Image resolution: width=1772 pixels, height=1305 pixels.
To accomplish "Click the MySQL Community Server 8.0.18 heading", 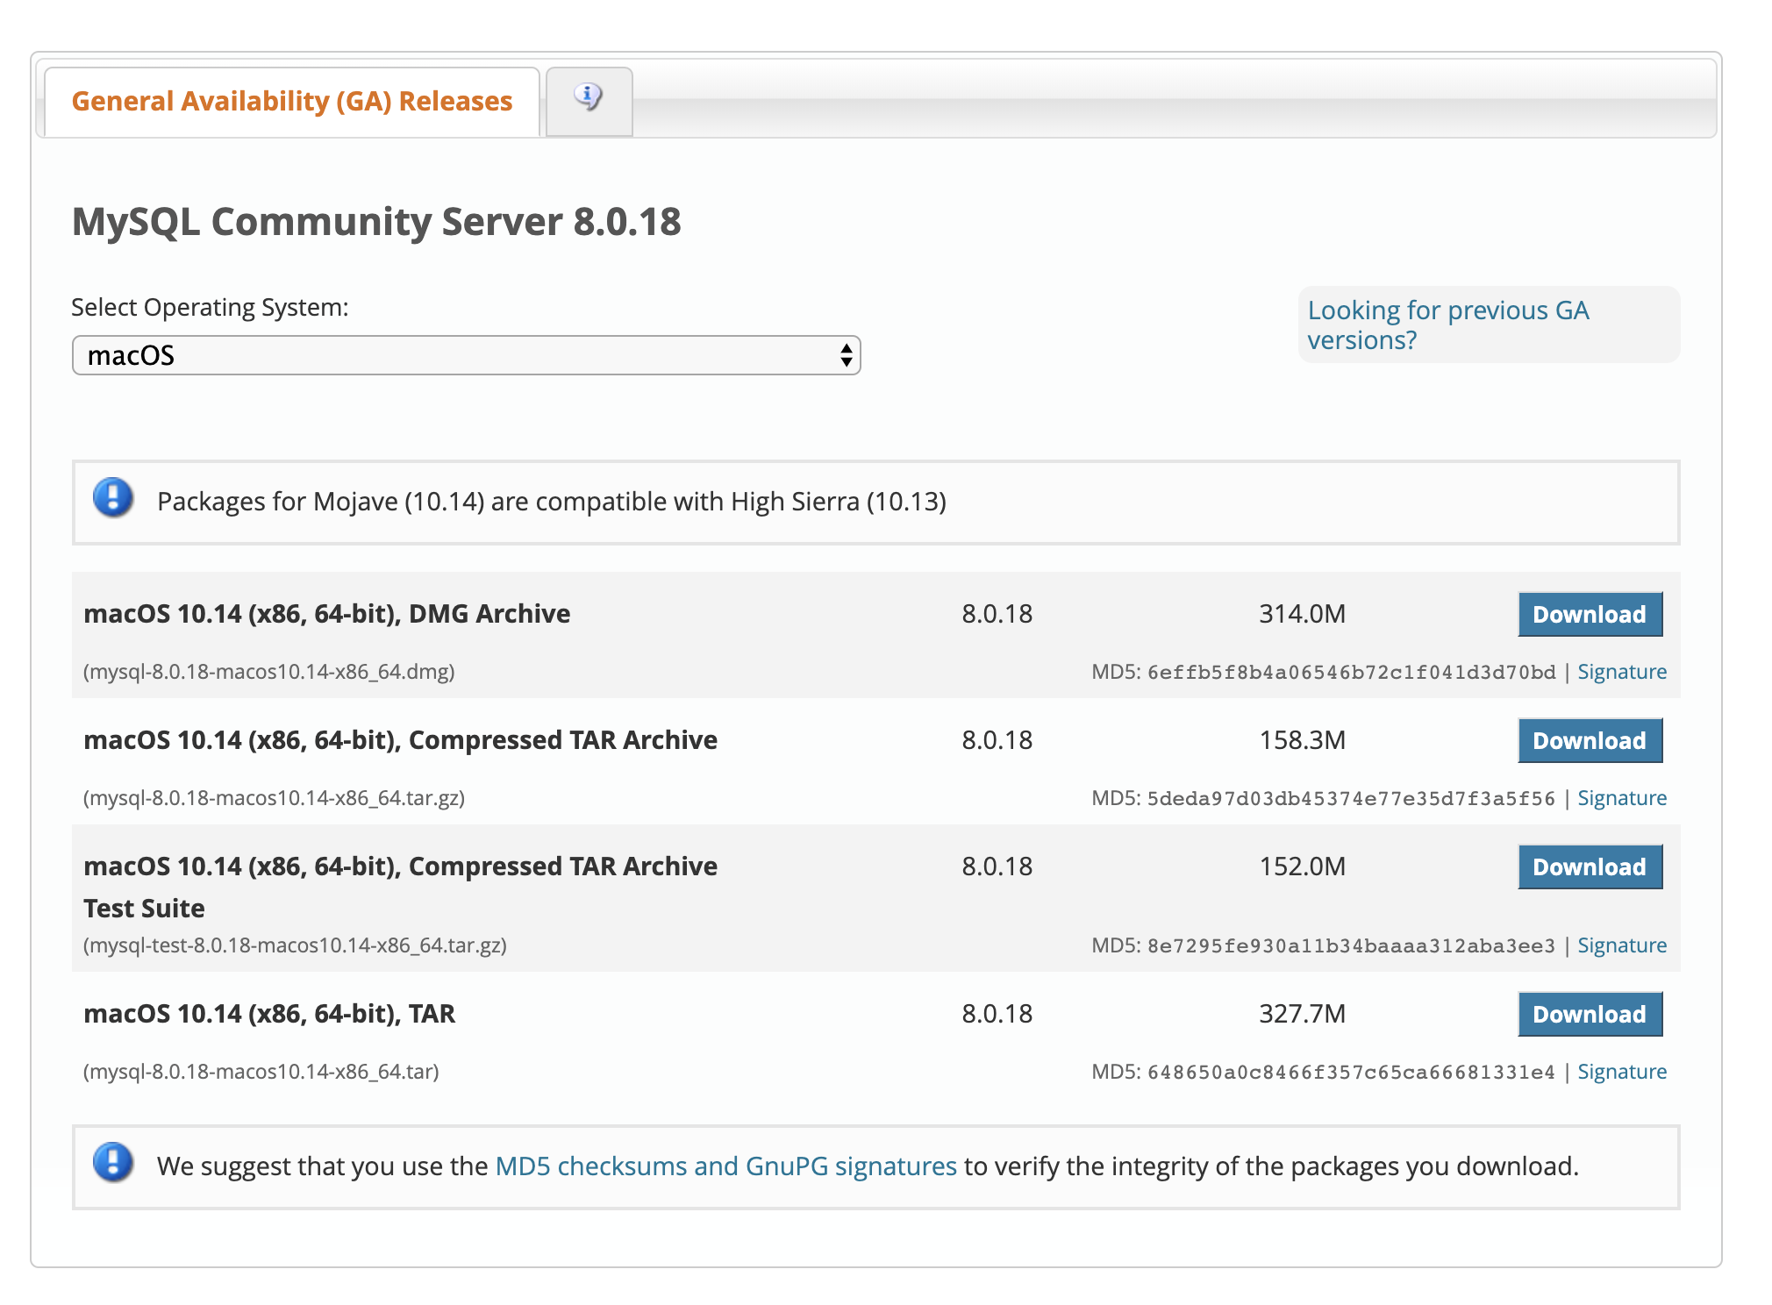I will point(376,221).
